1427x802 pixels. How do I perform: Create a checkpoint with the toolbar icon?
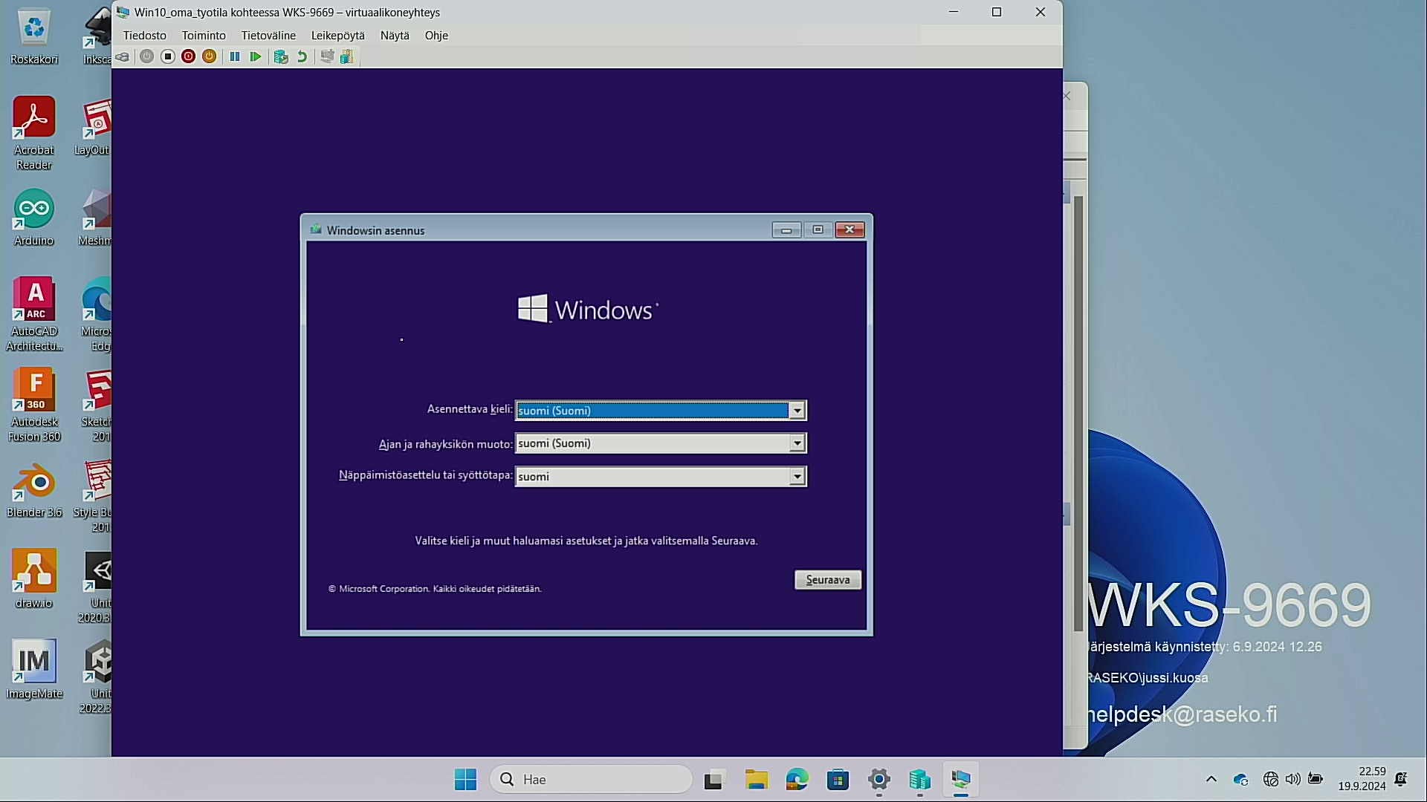tap(280, 56)
